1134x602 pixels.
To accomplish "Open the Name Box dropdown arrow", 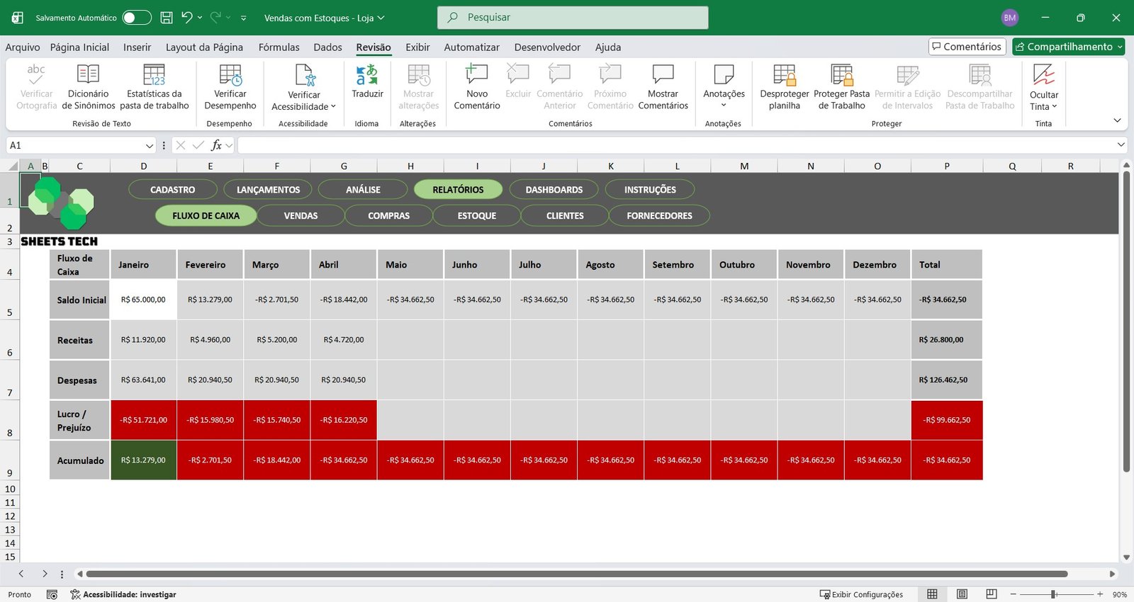I will click(x=150, y=146).
